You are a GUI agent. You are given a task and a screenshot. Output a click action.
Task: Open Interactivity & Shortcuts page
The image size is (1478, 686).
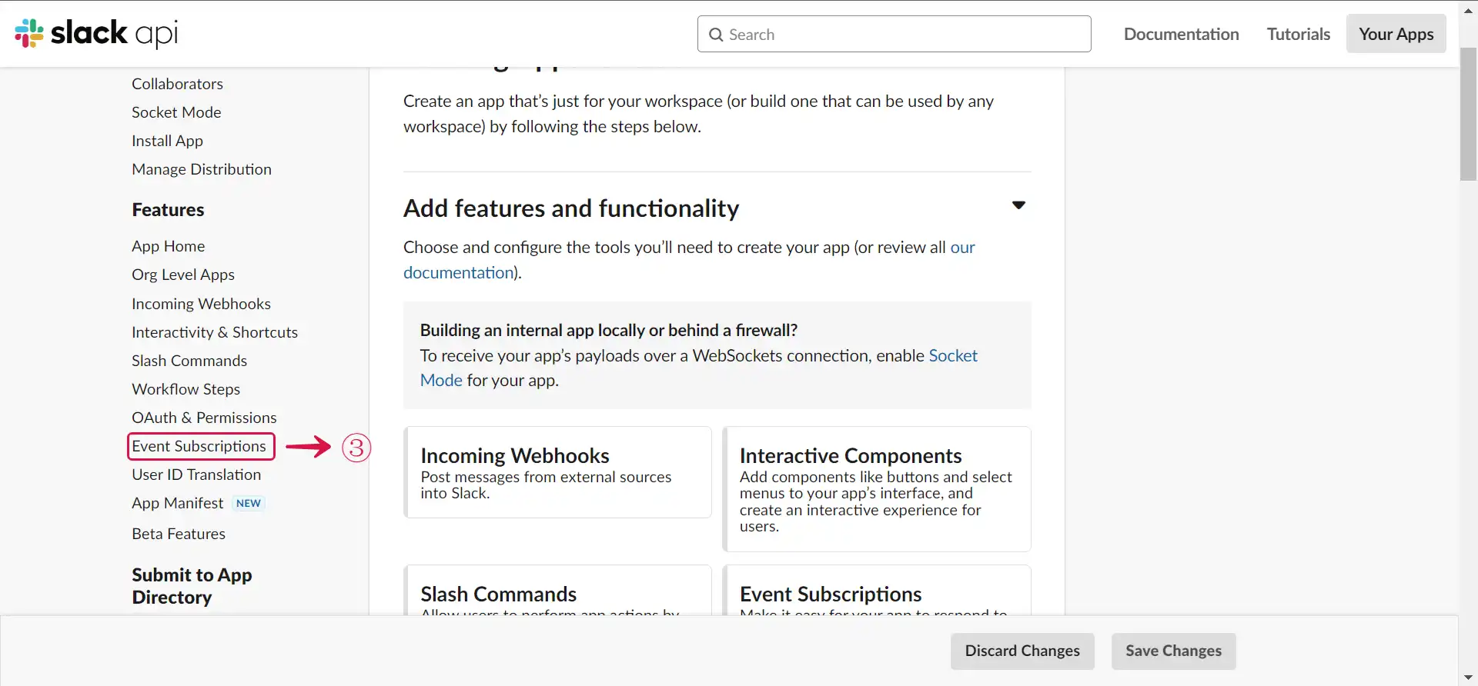click(214, 332)
